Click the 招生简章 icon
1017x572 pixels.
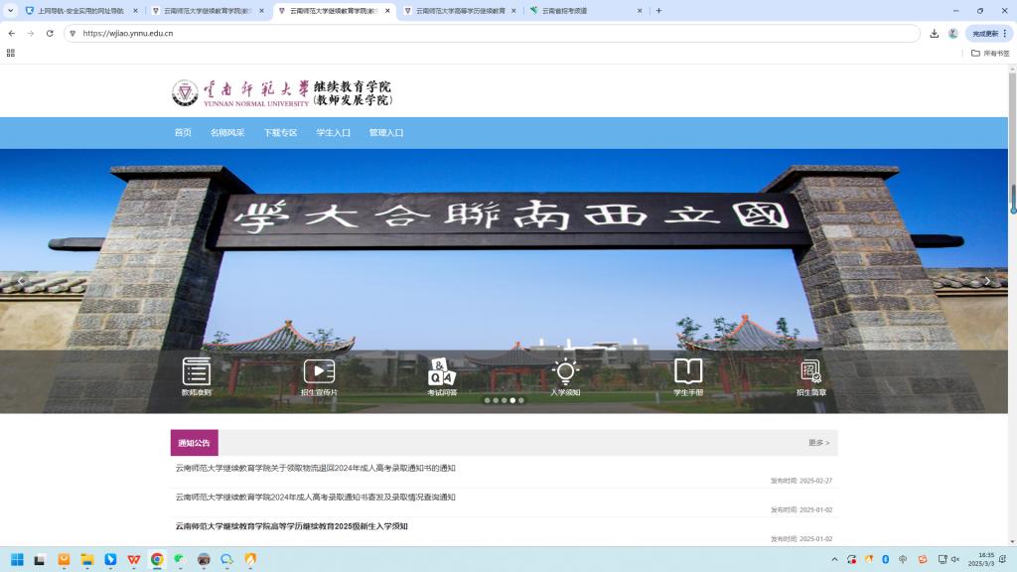810,372
